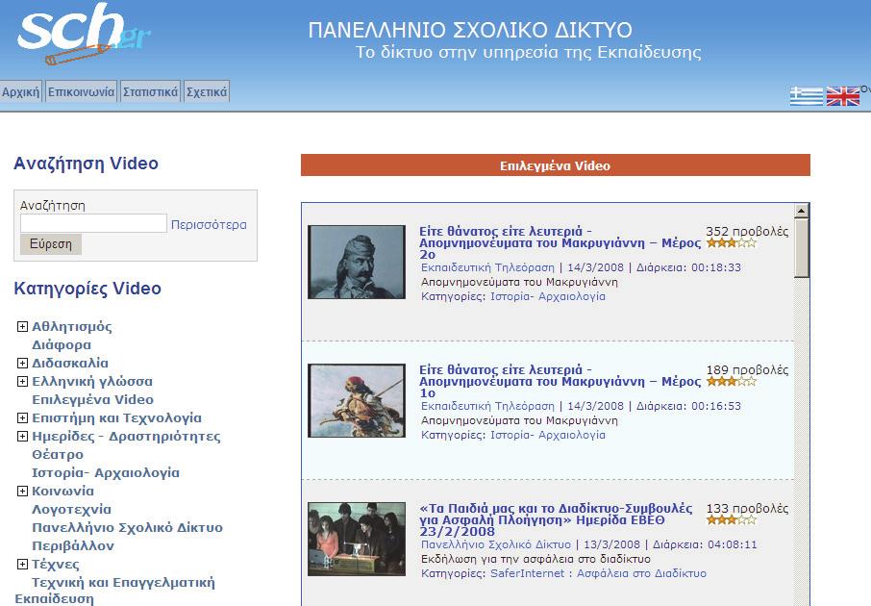Click the sch.gr logo

84,34
